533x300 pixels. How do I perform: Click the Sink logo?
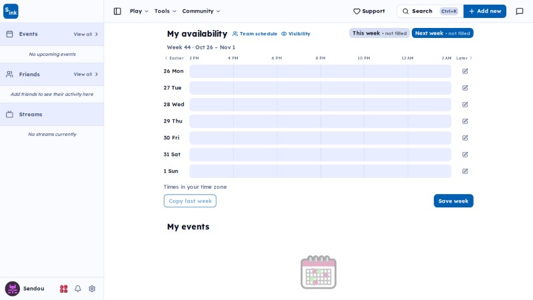tap(11, 11)
